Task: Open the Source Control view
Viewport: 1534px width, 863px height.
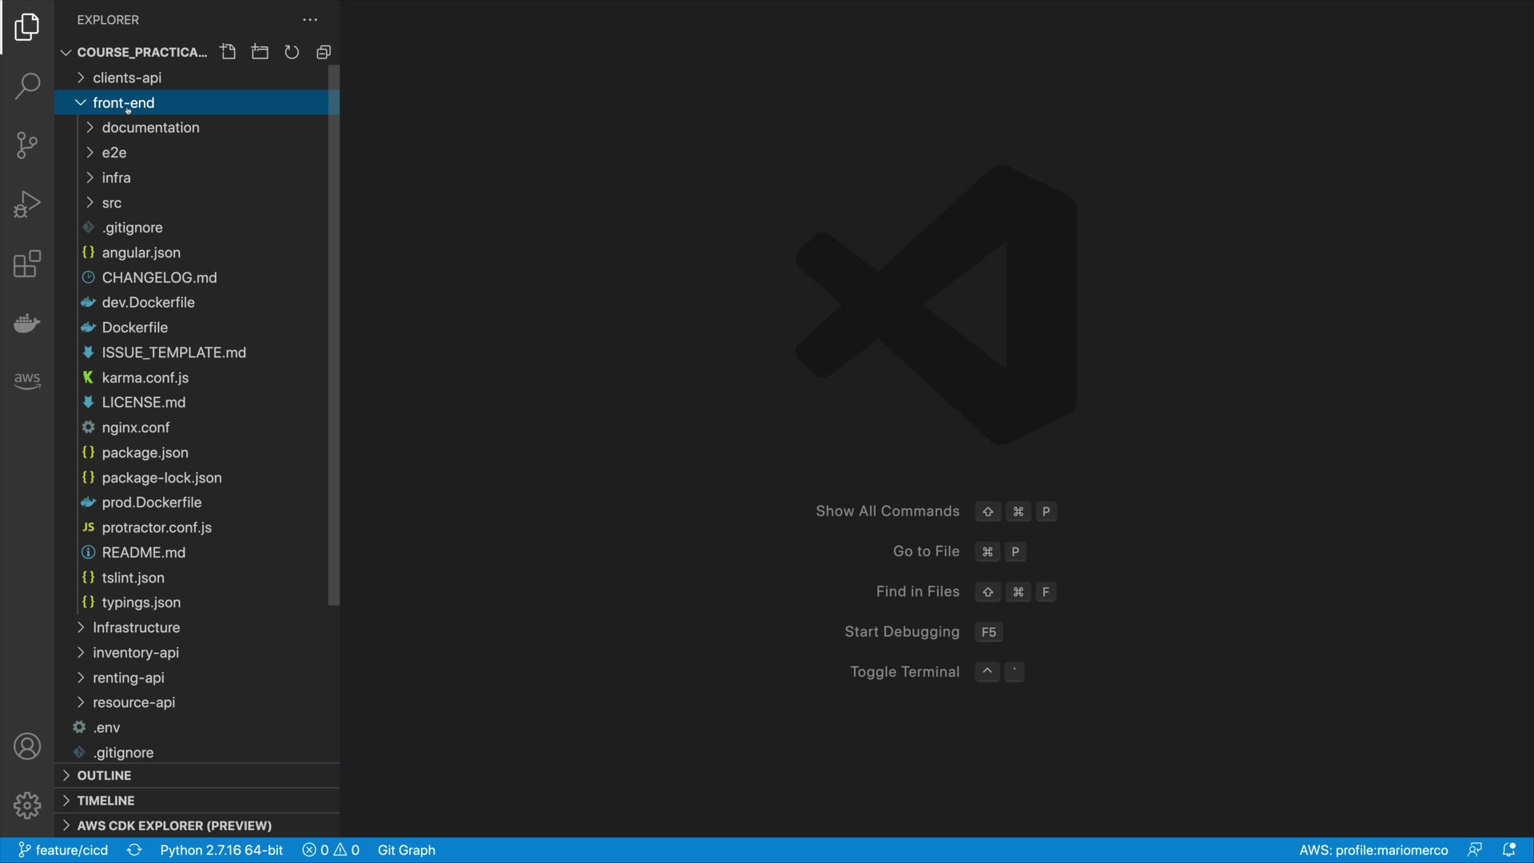Action: coord(27,145)
